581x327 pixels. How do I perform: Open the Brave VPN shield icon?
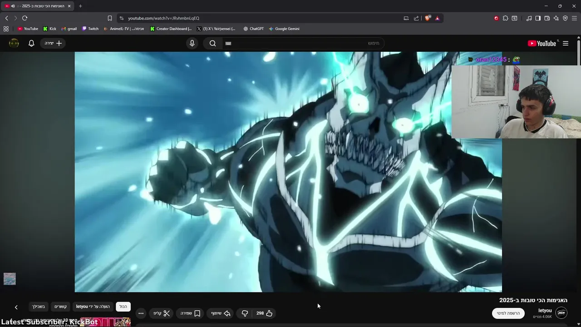tap(565, 18)
